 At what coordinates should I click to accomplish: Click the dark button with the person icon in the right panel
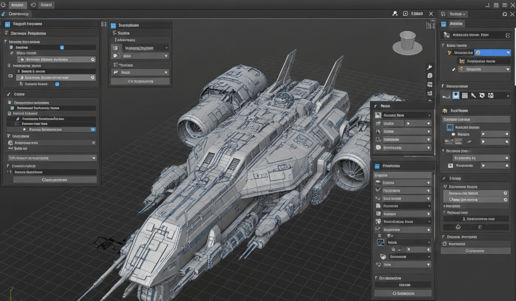pos(476,219)
